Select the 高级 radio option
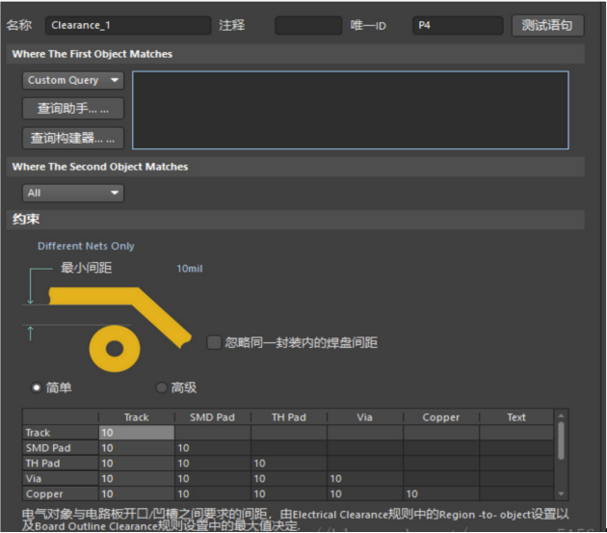The width and height of the screenshot is (607, 533). 161,387
